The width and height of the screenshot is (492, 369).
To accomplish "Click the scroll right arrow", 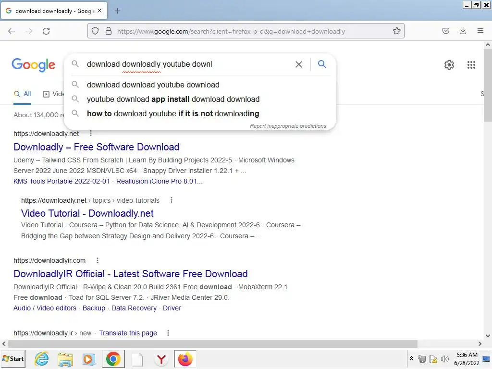I will pyautogui.click(x=480, y=344).
